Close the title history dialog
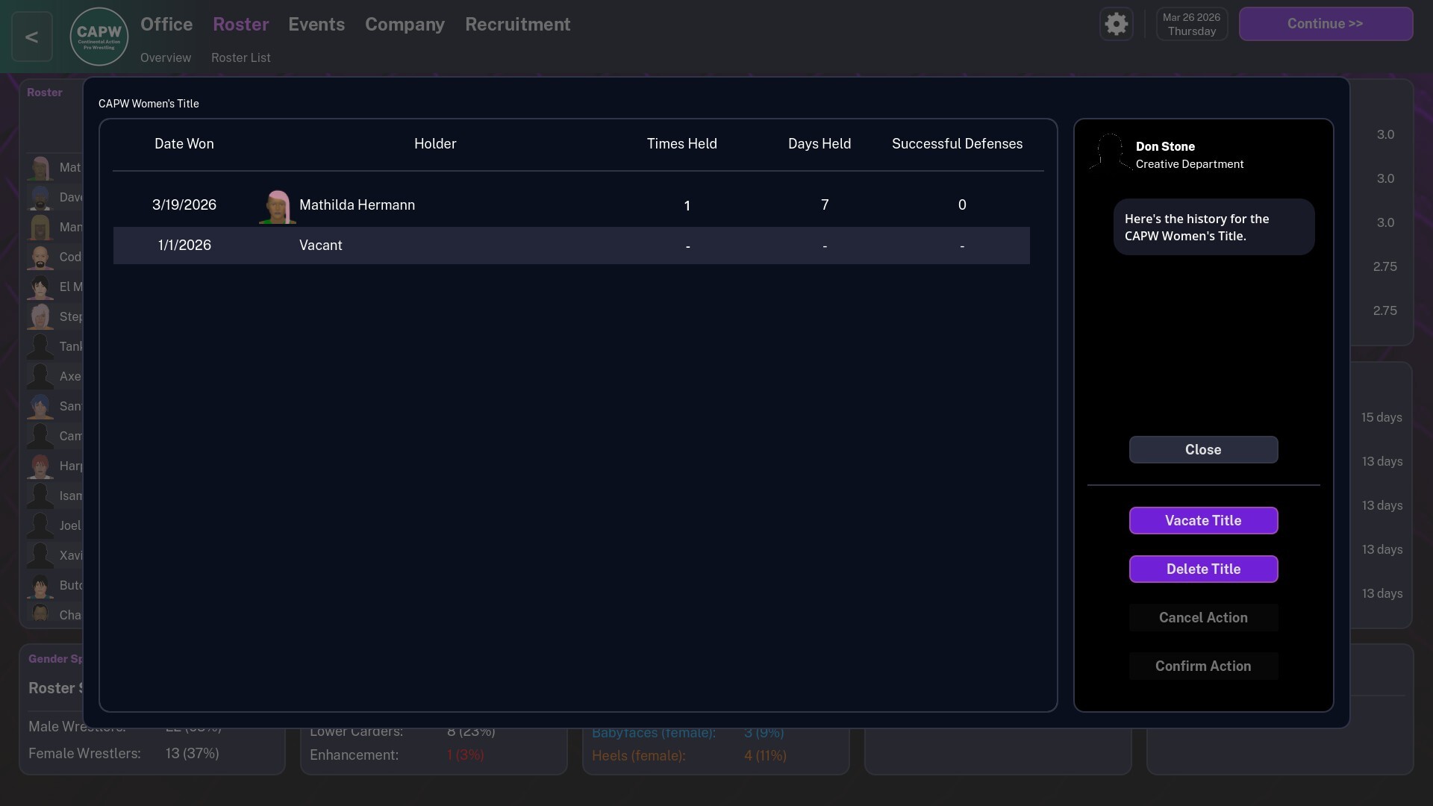The height and width of the screenshot is (806, 1433). [1203, 449]
